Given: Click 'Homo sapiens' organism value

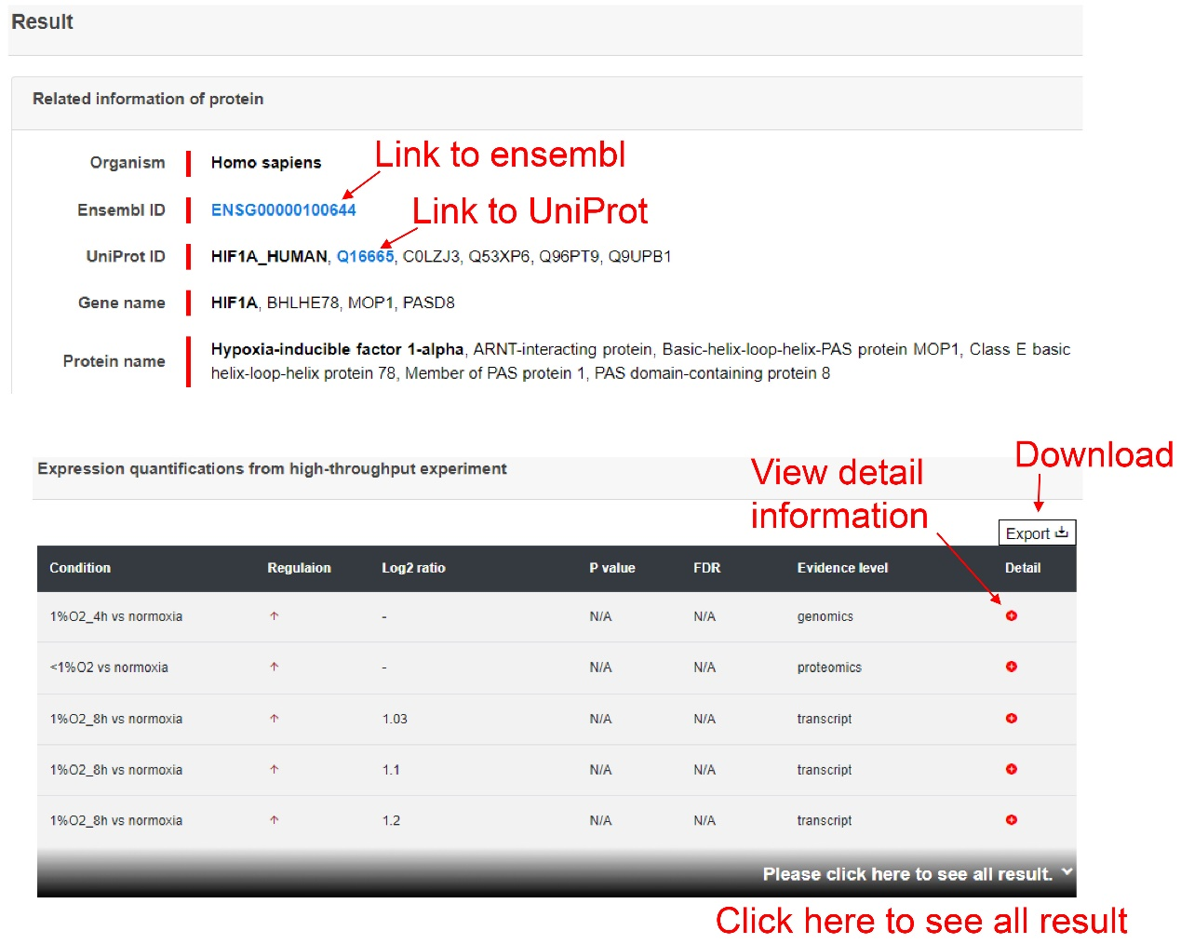Looking at the screenshot, I should tap(266, 163).
